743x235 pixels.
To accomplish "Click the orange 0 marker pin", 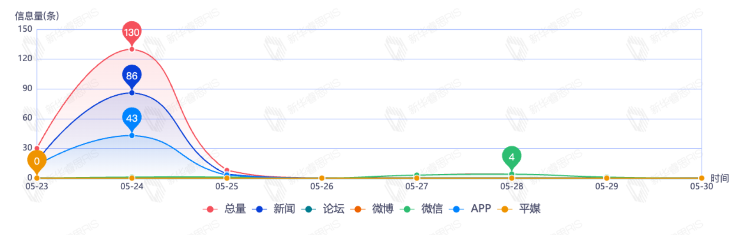I will [37, 161].
